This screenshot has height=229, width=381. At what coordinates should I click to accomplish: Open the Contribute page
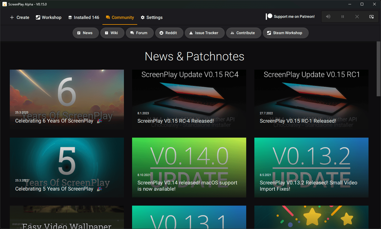243,33
